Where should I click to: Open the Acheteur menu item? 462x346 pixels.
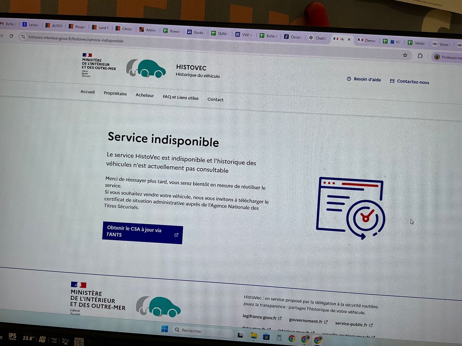coord(144,95)
